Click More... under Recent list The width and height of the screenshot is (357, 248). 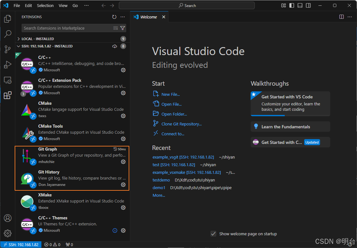(x=159, y=195)
